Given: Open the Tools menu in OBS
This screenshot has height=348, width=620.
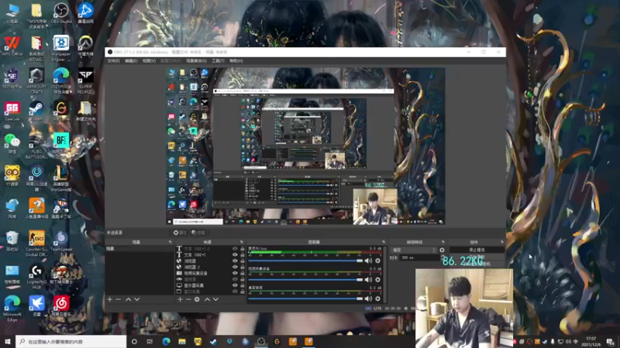Looking at the screenshot, I should tap(218, 61).
